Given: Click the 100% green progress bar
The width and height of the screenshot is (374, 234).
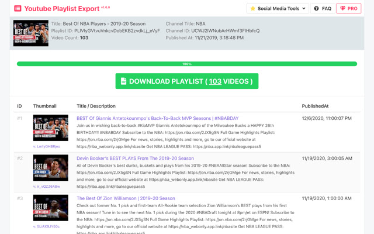Looking at the screenshot, I should [x=187, y=64].
